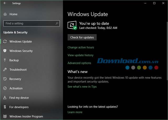Click 'Looking for info on the latest updates?' text
The height and width of the screenshot is (120, 168).
pos(93,107)
